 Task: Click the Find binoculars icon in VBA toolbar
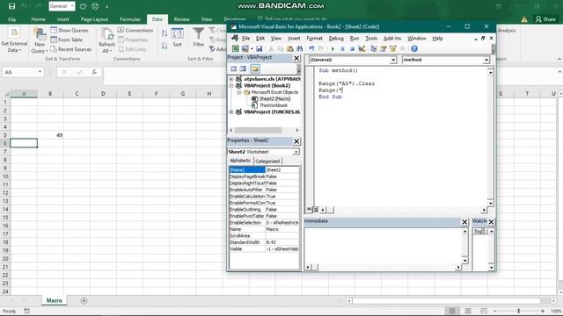click(x=299, y=49)
